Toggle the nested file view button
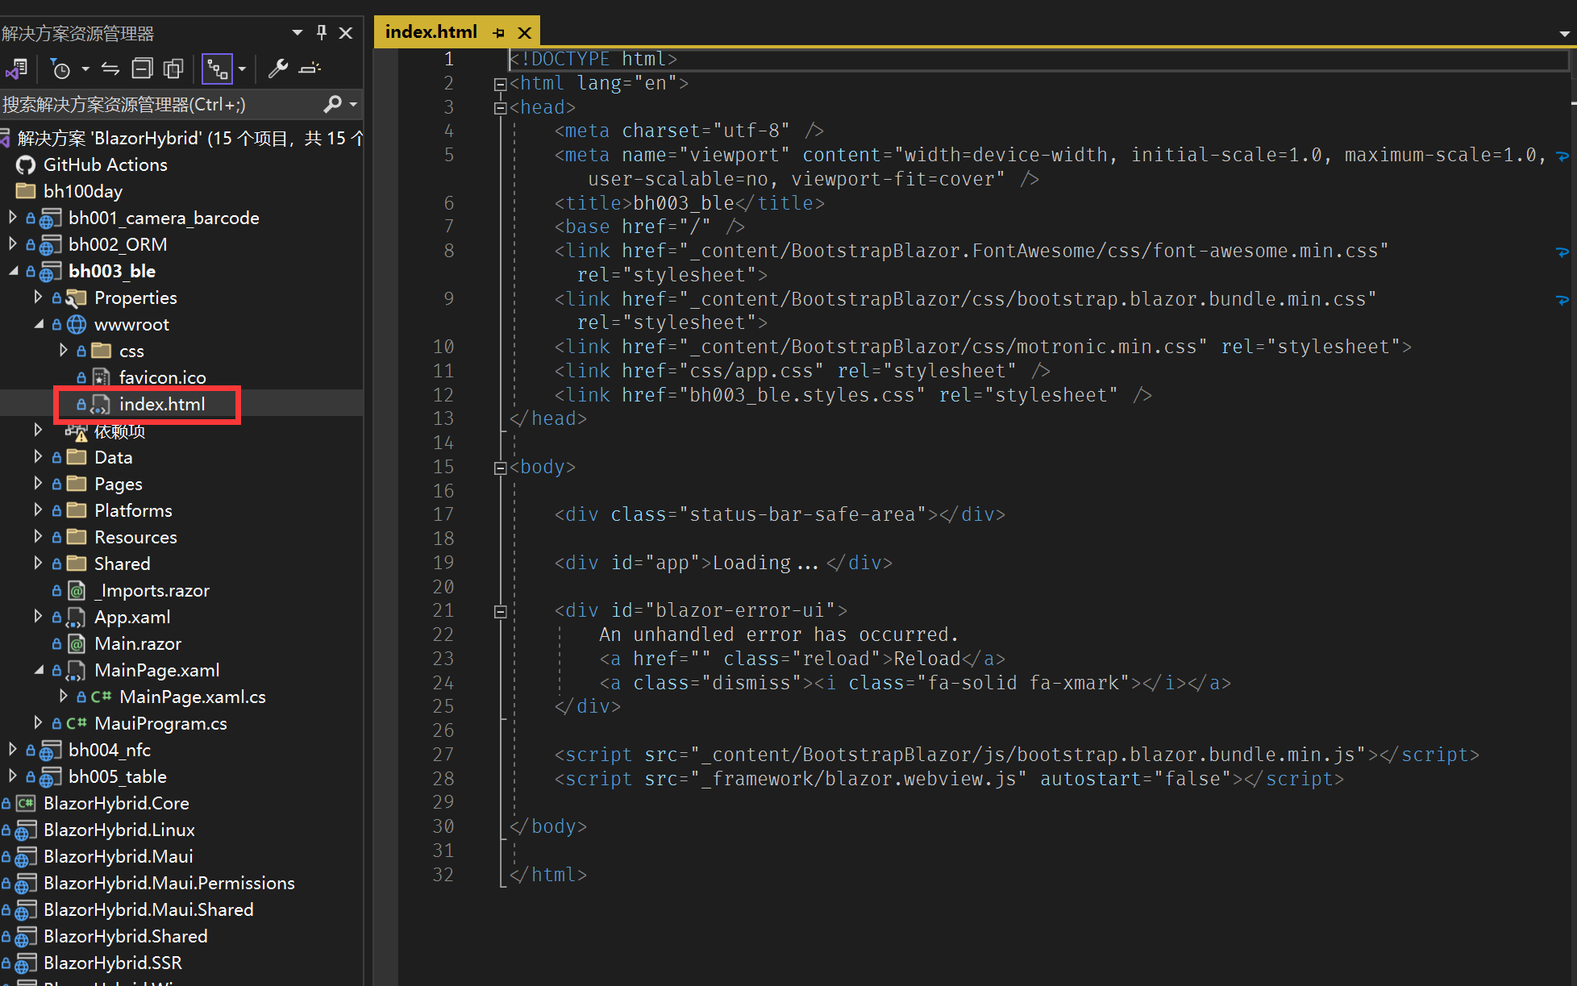 (x=217, y=69)
